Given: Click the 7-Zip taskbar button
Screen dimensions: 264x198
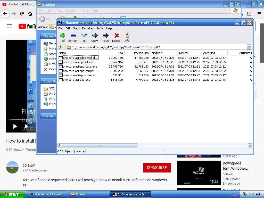Looking at the screenshot, I should pyautogui.click(x=130, y=194).
